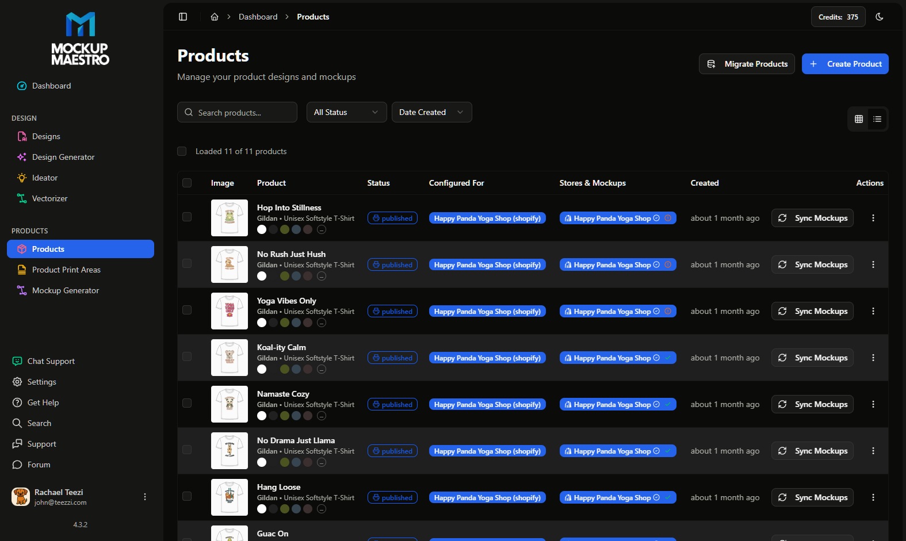Check the Hop Into Stillness row checkbox
Screen dimensions: 906x541
click(x=187, y=217)
